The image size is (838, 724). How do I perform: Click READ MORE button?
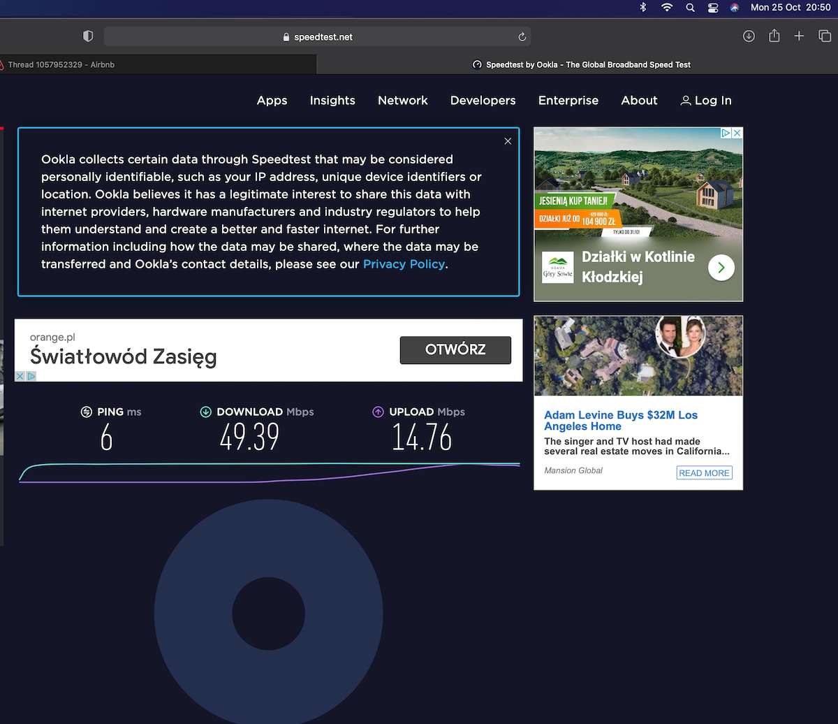[x=704, y=473]
